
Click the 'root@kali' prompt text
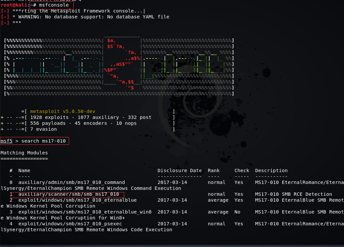coord(14,5)
